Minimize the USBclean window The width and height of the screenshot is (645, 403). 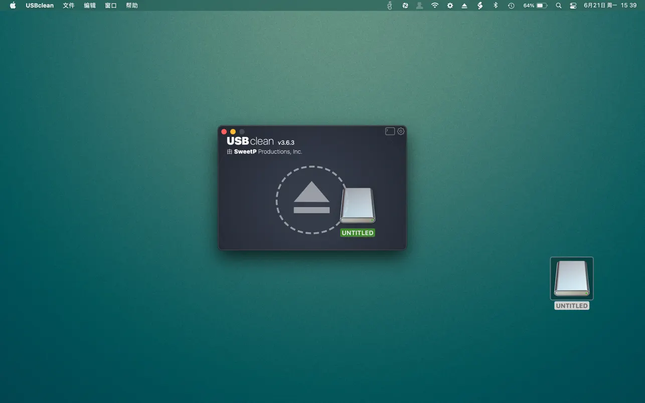(233, 132)
